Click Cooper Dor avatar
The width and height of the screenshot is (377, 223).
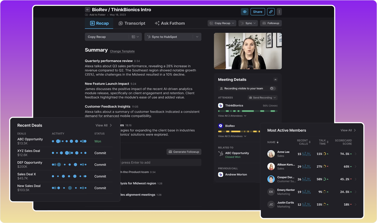[x=271, y=179]
